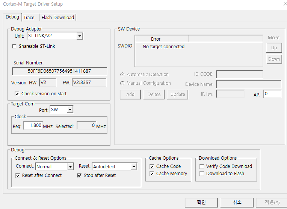Screen dimensions: 287x209
Task: Toggle Stop after Reset checkbox
Action: pos(79,175)
